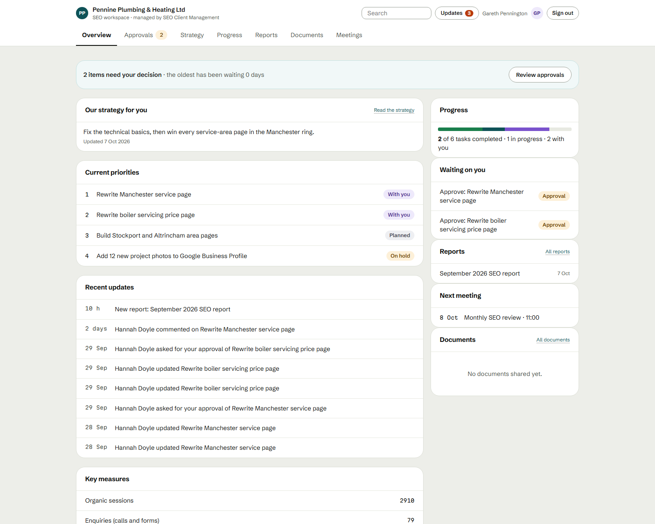Image resolution: width=655 pixels, height=524 pixels.
Task: Switch to the Reports tab
Action: pyautogui.click(x=266, y=35)
